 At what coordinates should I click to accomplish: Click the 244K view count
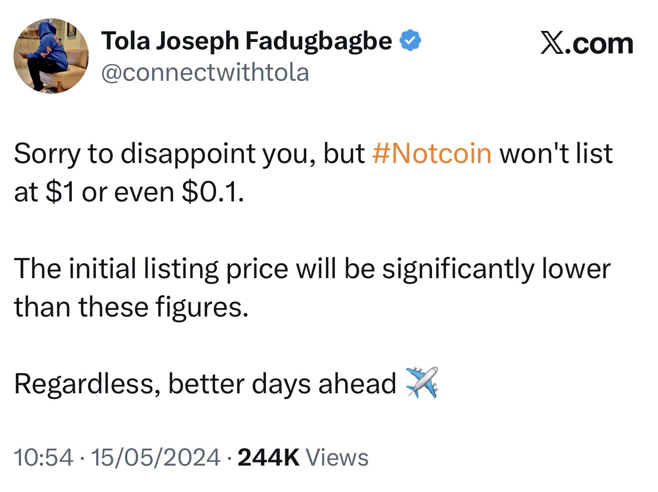tap(269, 457)
